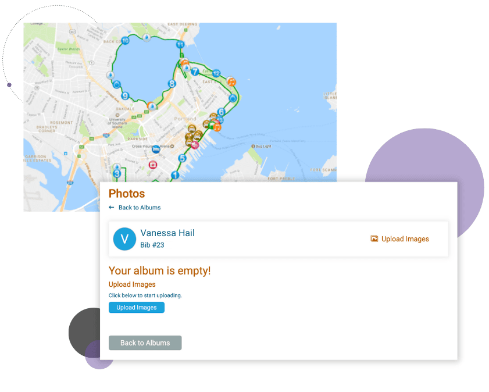Open the pink marker near the waterfront

195,145
